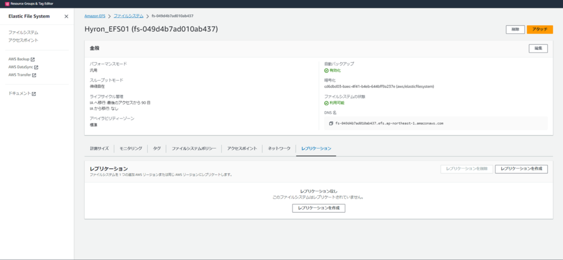The image size is (563, 260).
Task: Click the centered レプリケーションを作成 button
Action: click(x=318, y=208)
